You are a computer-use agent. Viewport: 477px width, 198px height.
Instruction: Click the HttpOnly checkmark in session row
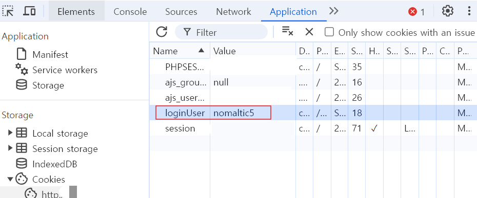point(374,128)
